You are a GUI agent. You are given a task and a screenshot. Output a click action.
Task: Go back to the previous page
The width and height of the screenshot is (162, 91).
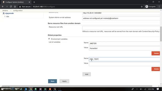pyautogui.click(x=3, y=7)
